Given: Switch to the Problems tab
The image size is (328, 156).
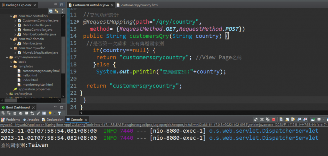Looking at the screenshot, I should pos(11,120).
